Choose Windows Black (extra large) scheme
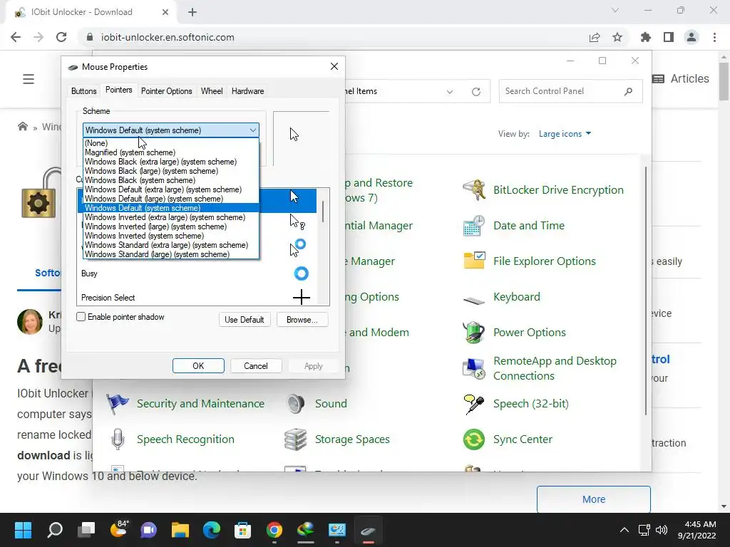The height and width of the screenshot is (547, 730). coord(171,162)
